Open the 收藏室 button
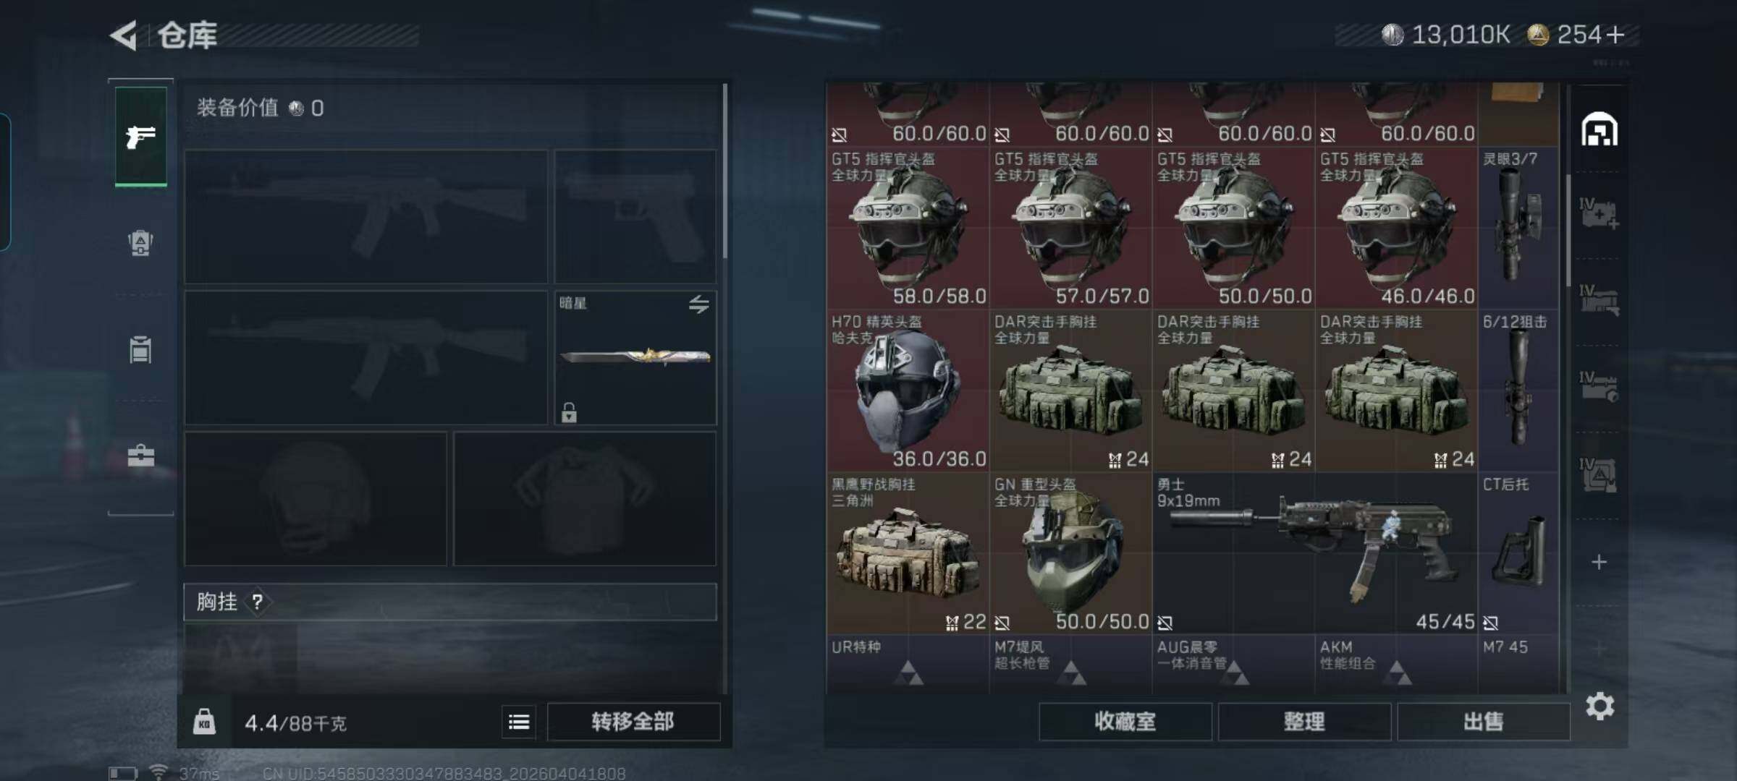 [x=1125, y=721]
